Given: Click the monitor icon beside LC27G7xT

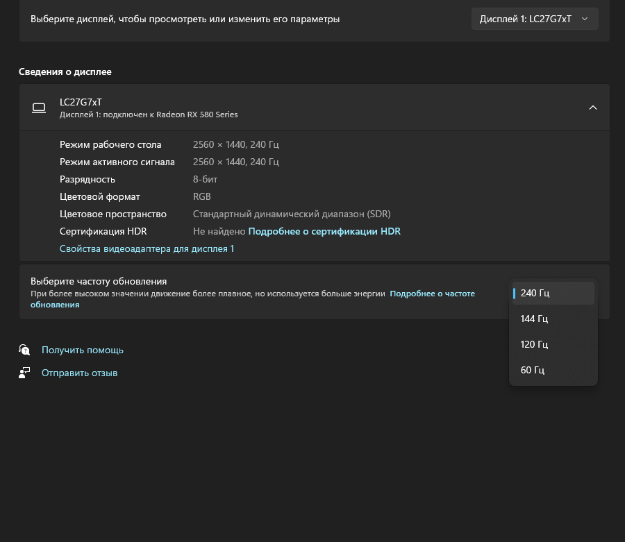Looking at the screenshot, I should tap(39, 108).
